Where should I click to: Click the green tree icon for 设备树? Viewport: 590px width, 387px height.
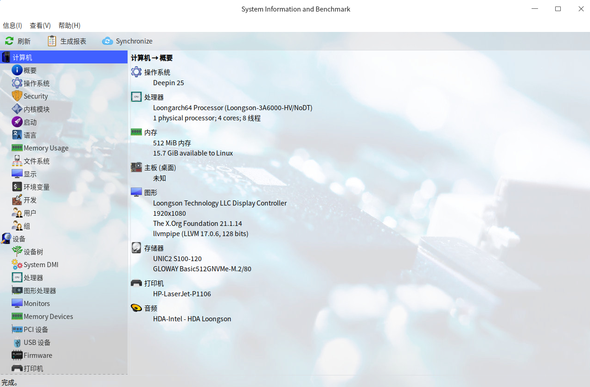(x=17, y=251)
